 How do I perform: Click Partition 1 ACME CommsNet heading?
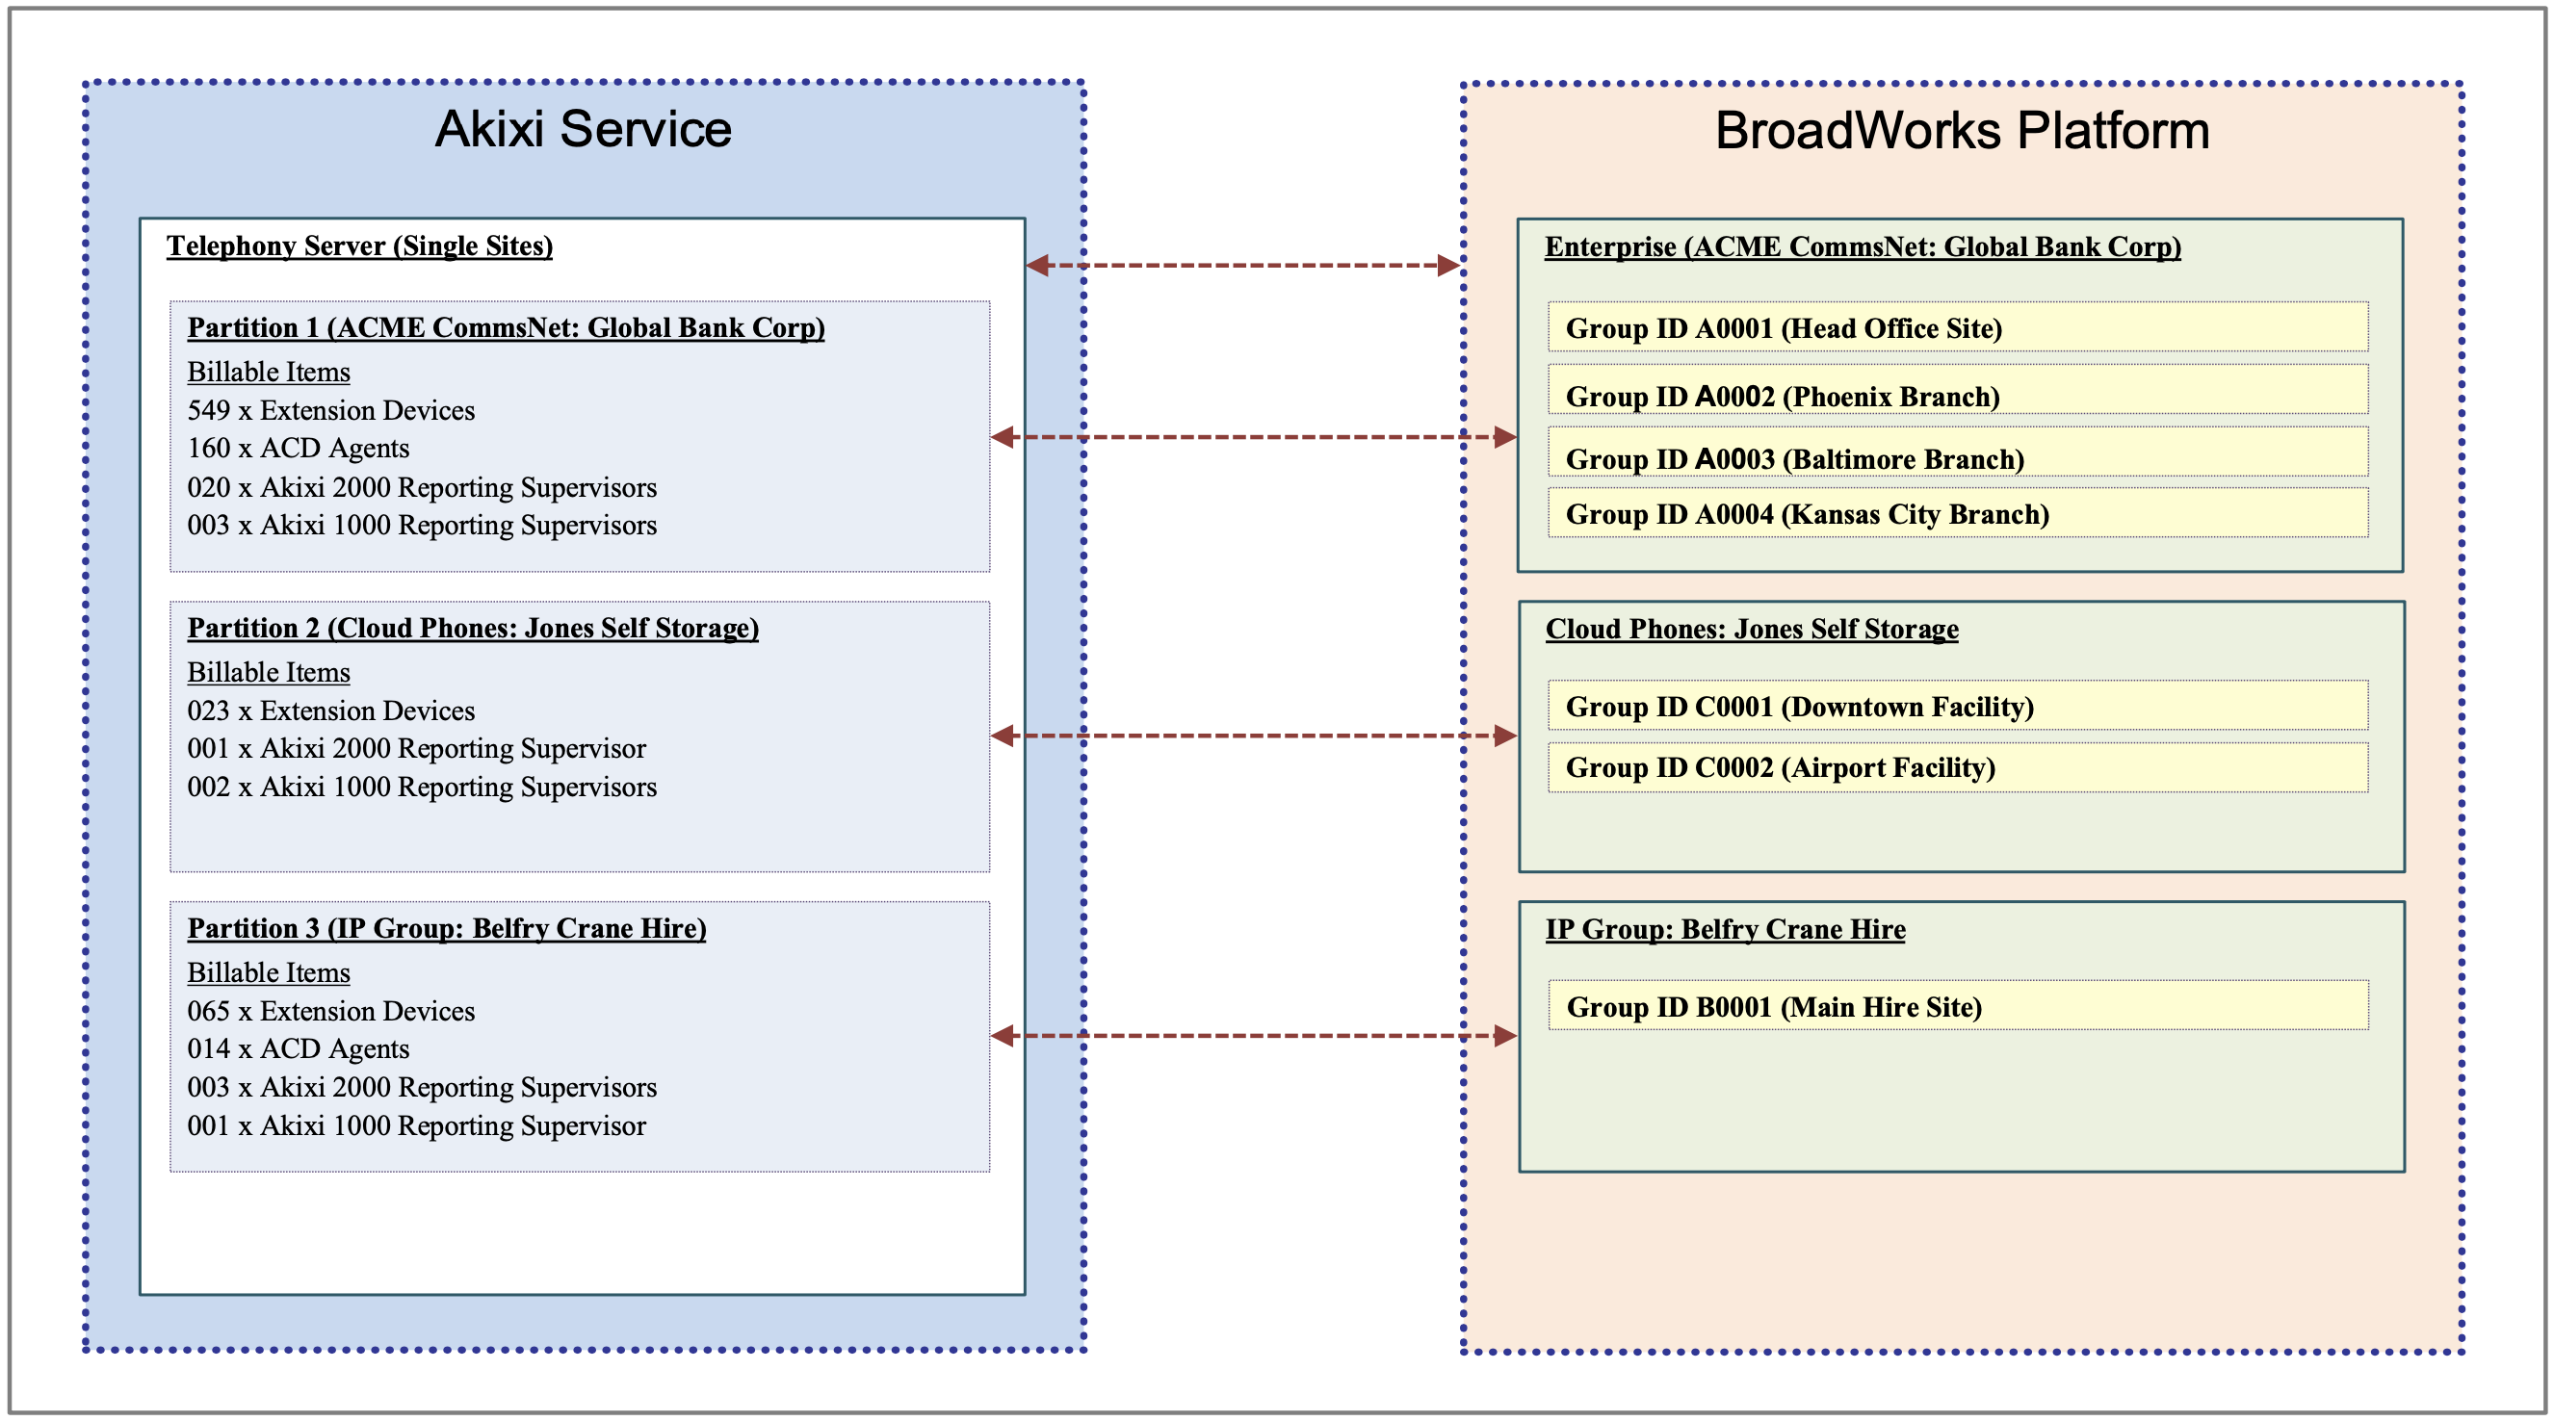506,328
